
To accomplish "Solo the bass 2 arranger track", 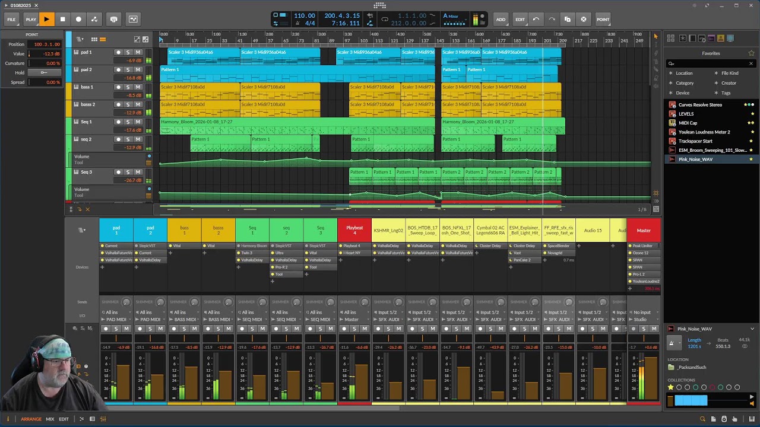I will pos(128,104).
